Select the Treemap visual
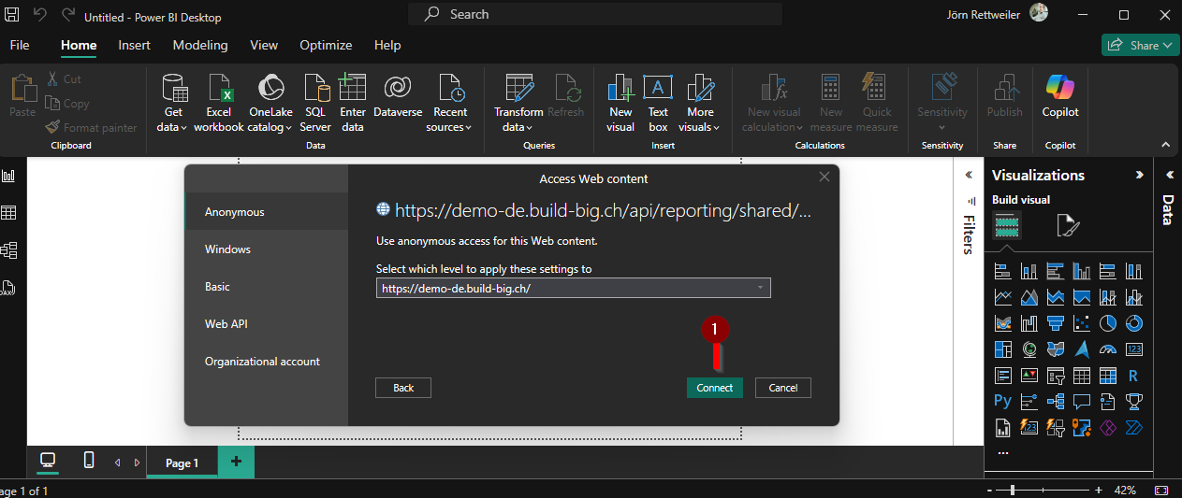Image resolution: width=1182 pixels, height=498 pixels. tap(1003, 350)
